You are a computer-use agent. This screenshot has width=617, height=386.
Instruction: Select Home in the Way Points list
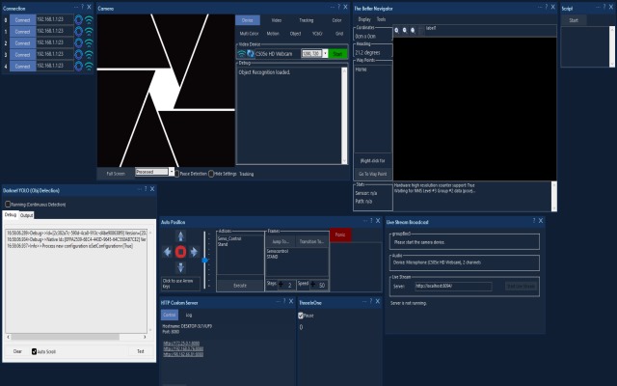click(x=361, y=69)
